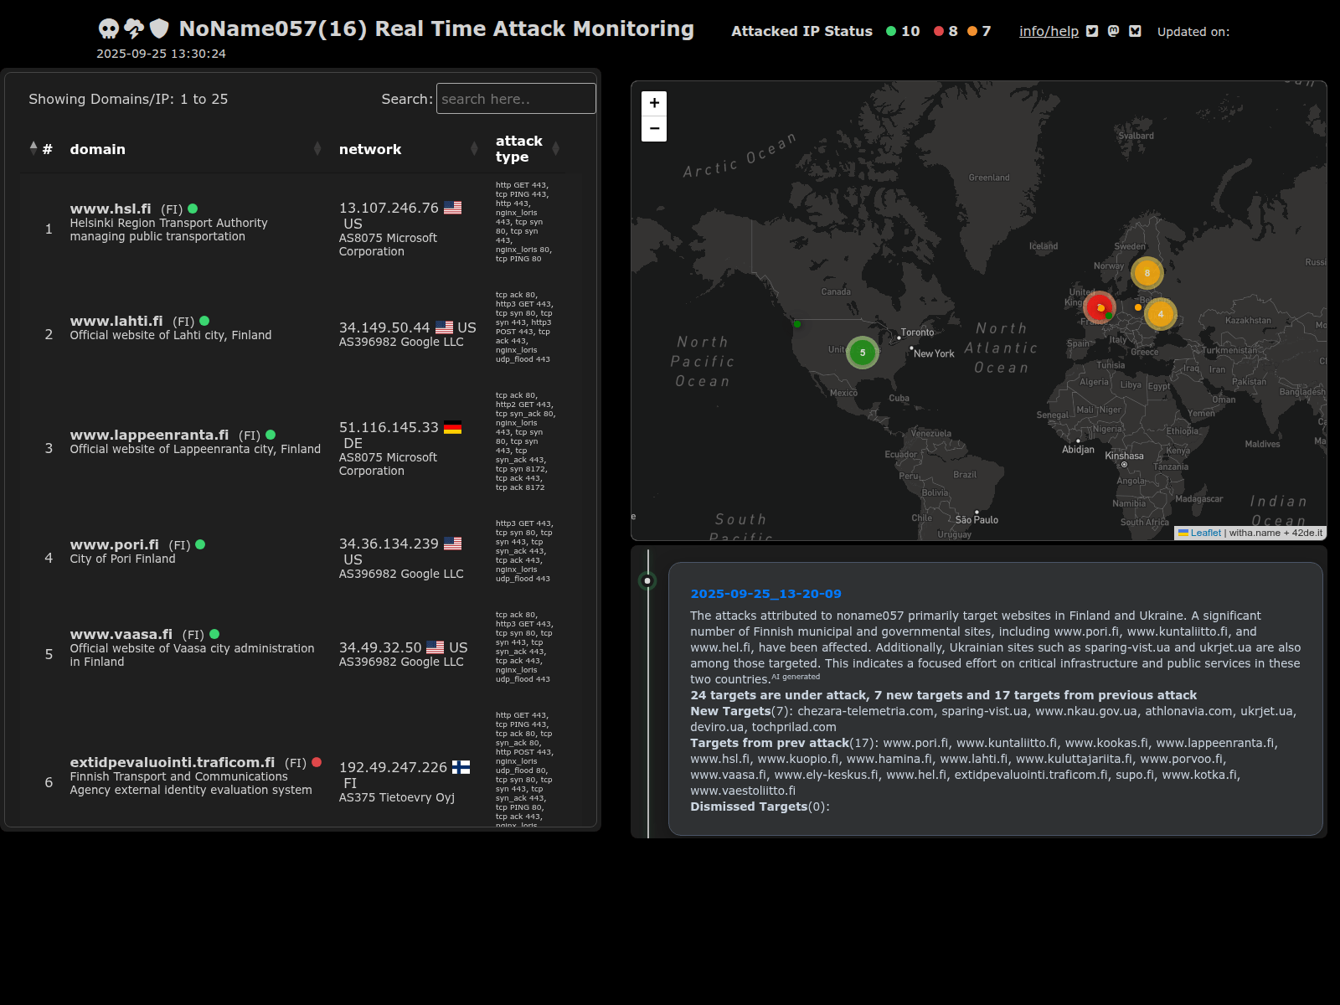Viewport: 1340px width, 1005px height.
Task: Click the timeline marker dot beside the report
Action: click(x=647, y=580)
